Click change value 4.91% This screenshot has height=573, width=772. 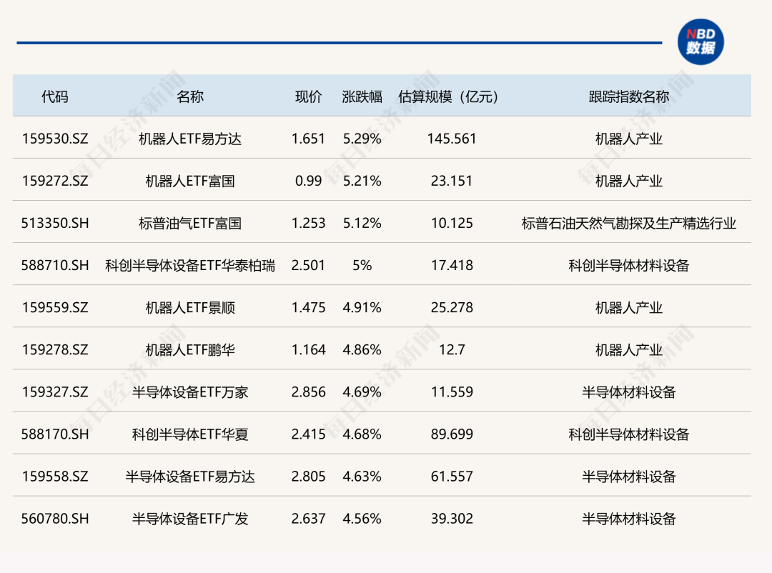(362, 308)
